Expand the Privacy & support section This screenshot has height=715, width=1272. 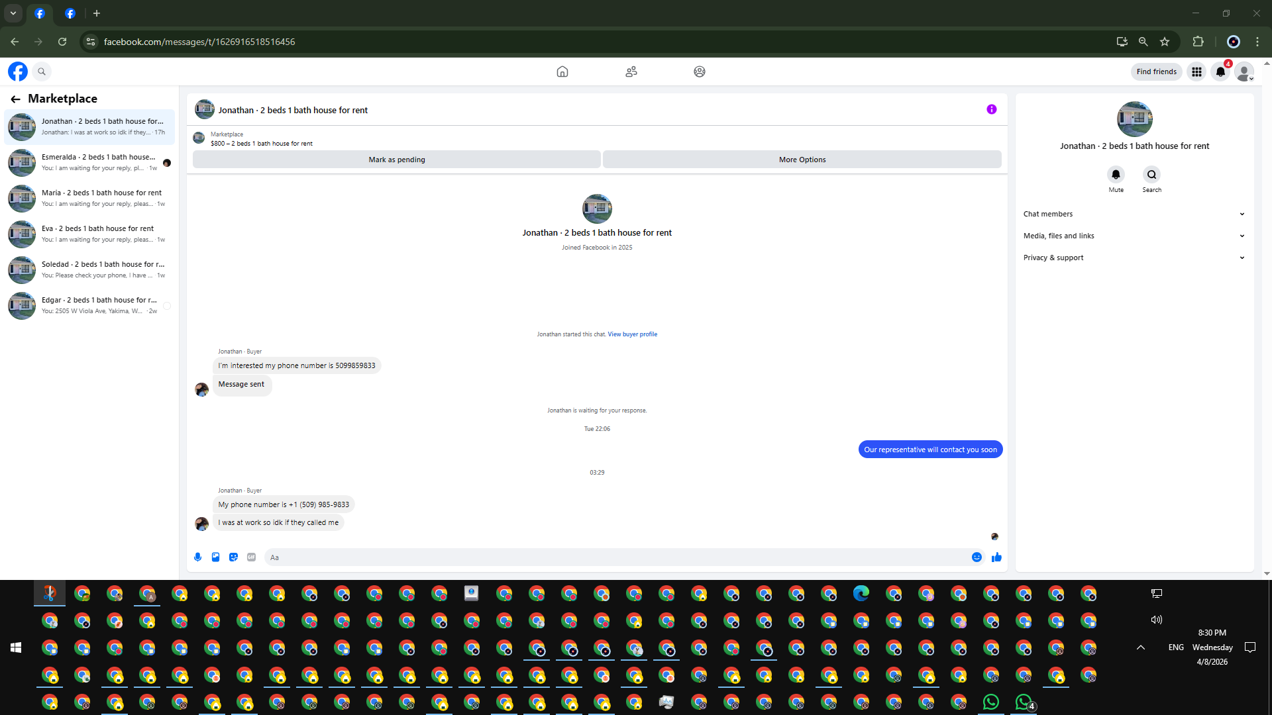[1134, 258]
